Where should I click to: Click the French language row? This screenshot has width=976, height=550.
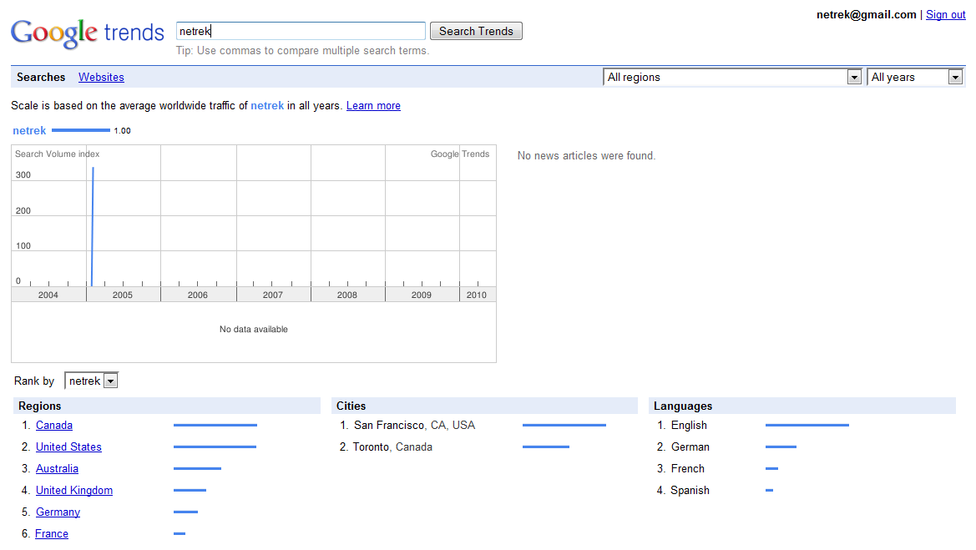coord(688,469)
